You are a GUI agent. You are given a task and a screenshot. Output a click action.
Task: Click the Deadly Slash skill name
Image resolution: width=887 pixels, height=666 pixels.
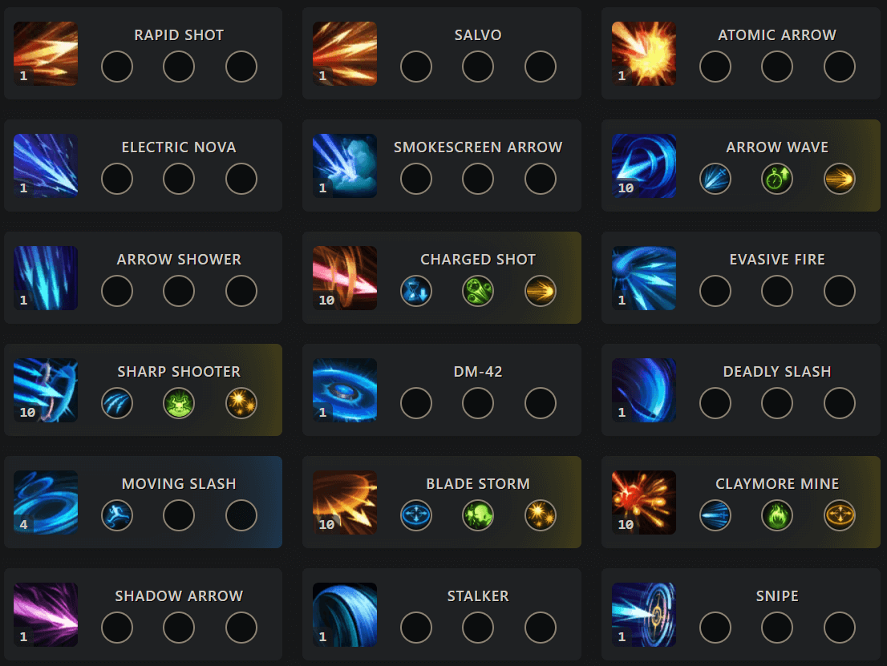tap(776, 372)
